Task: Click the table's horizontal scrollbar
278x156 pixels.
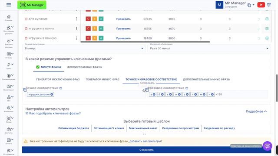Action: pyautogui.click(x=145, y=42)
